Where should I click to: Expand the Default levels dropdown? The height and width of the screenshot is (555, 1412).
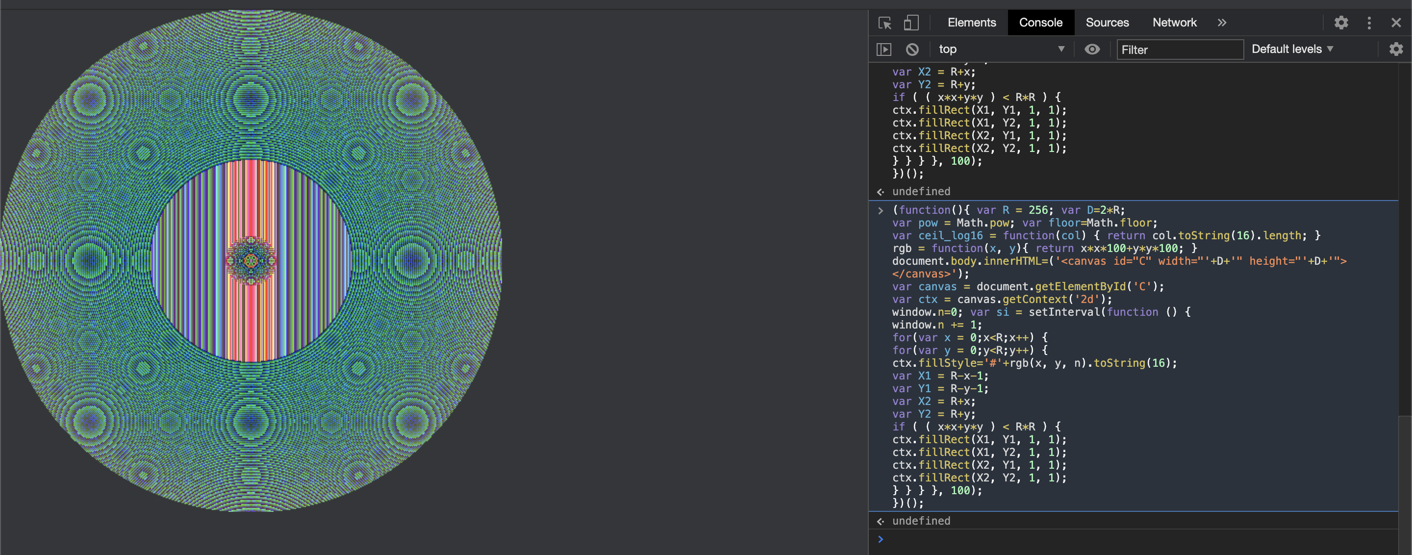(x=1292, y=50)
